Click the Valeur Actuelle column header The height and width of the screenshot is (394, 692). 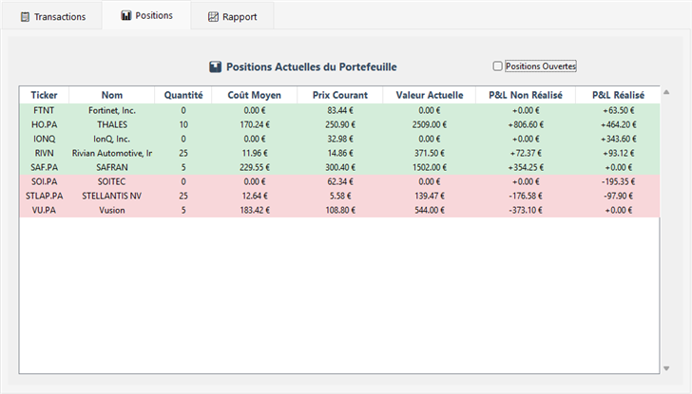428,95
